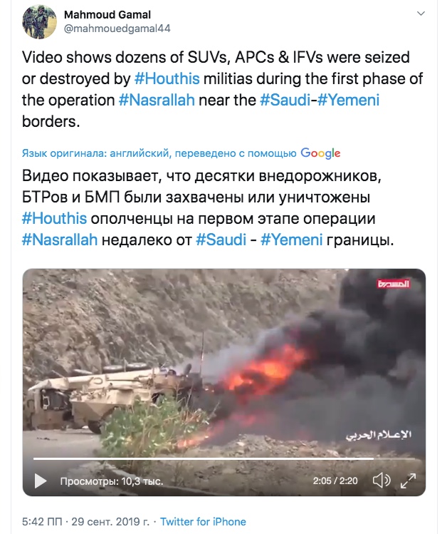
Task: Open the Mahmoud Gamal profile name
Action: [107, 15]
